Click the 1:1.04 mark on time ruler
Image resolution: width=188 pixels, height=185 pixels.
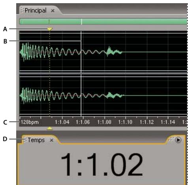[62, 122]
